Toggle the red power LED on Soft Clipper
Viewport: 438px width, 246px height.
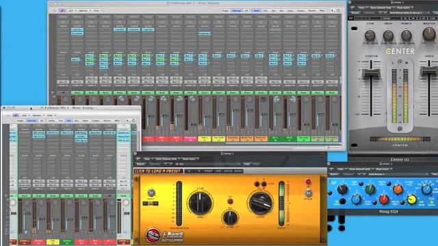pyautogui.click(x=308, y=182)
